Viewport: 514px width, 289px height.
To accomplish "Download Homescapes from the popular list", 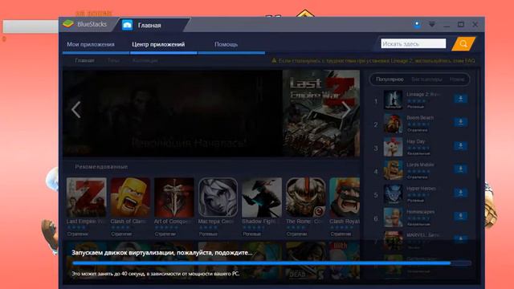I will [460, 216].
